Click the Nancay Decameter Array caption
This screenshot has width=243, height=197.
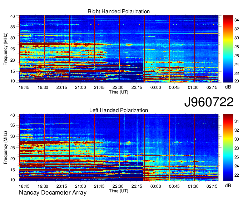click(53, 193)
